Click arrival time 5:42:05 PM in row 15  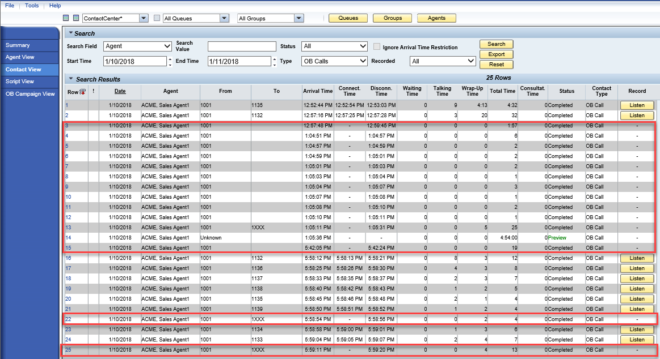tap(318, 247)
